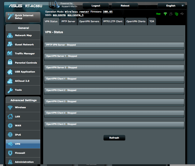Screen dimensions: 195x166
Task: Open the PPTP Server tab
Action: pos(68,21)
